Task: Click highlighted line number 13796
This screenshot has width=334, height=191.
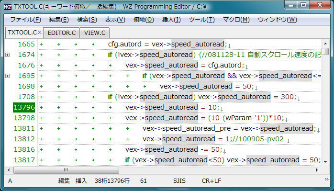Action: click(24, 107)
